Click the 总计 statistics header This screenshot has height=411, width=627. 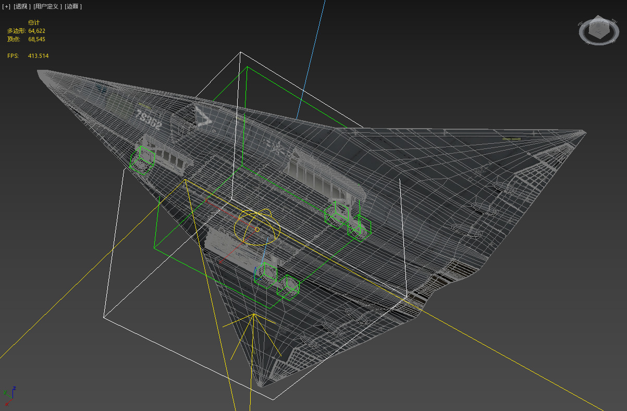34,22
